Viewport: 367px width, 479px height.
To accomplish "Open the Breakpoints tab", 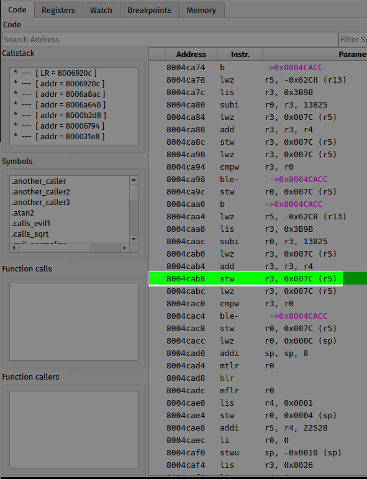I will 149,10.
